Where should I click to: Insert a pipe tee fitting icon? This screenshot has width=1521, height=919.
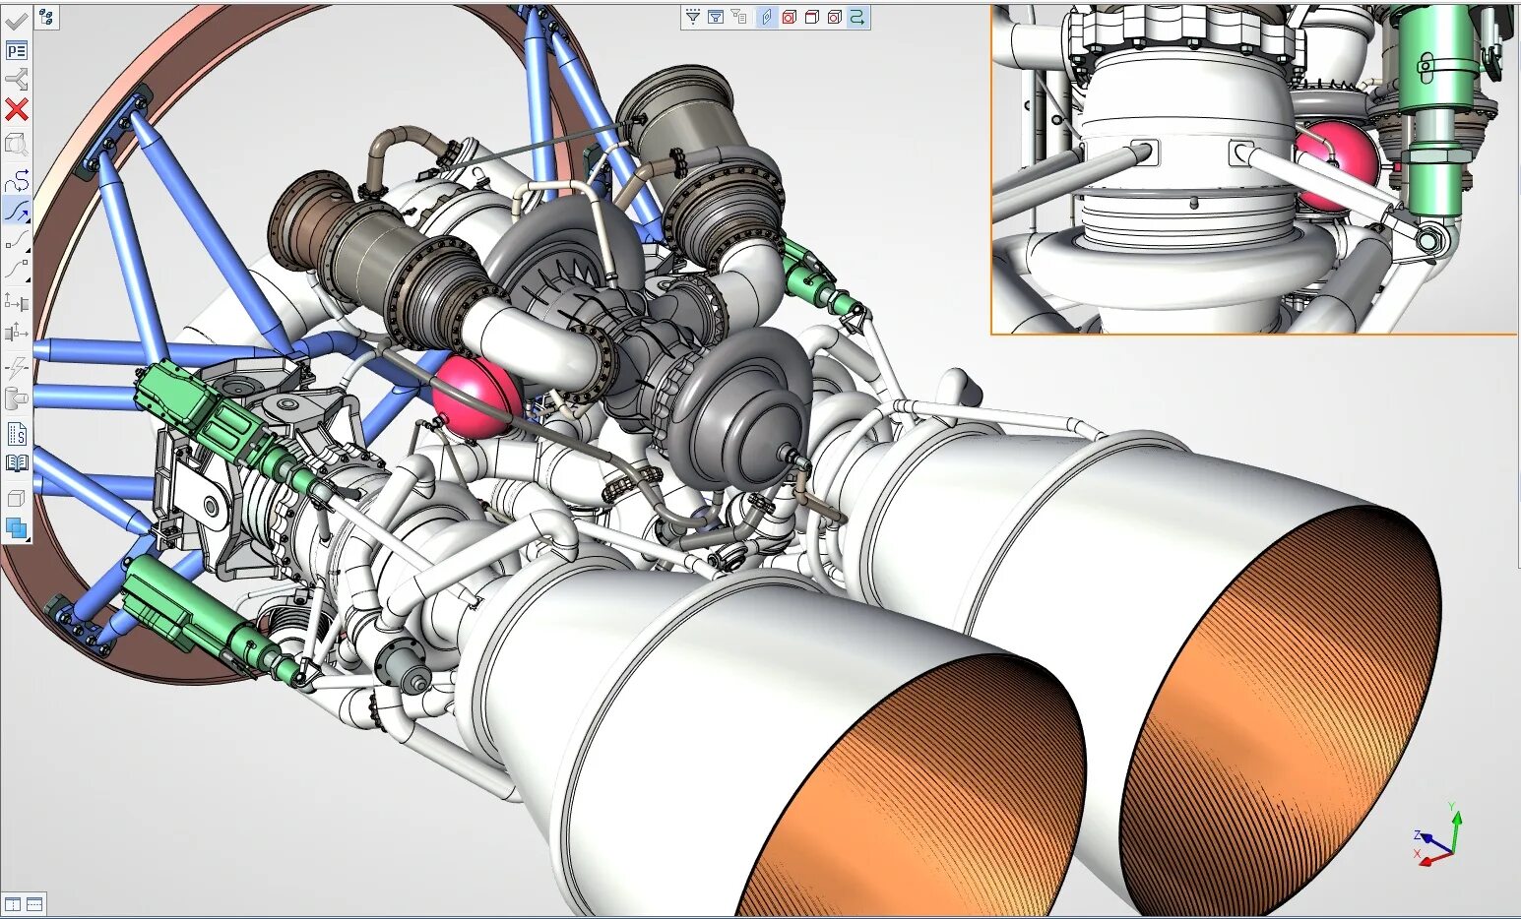click(x=17, y=398)
